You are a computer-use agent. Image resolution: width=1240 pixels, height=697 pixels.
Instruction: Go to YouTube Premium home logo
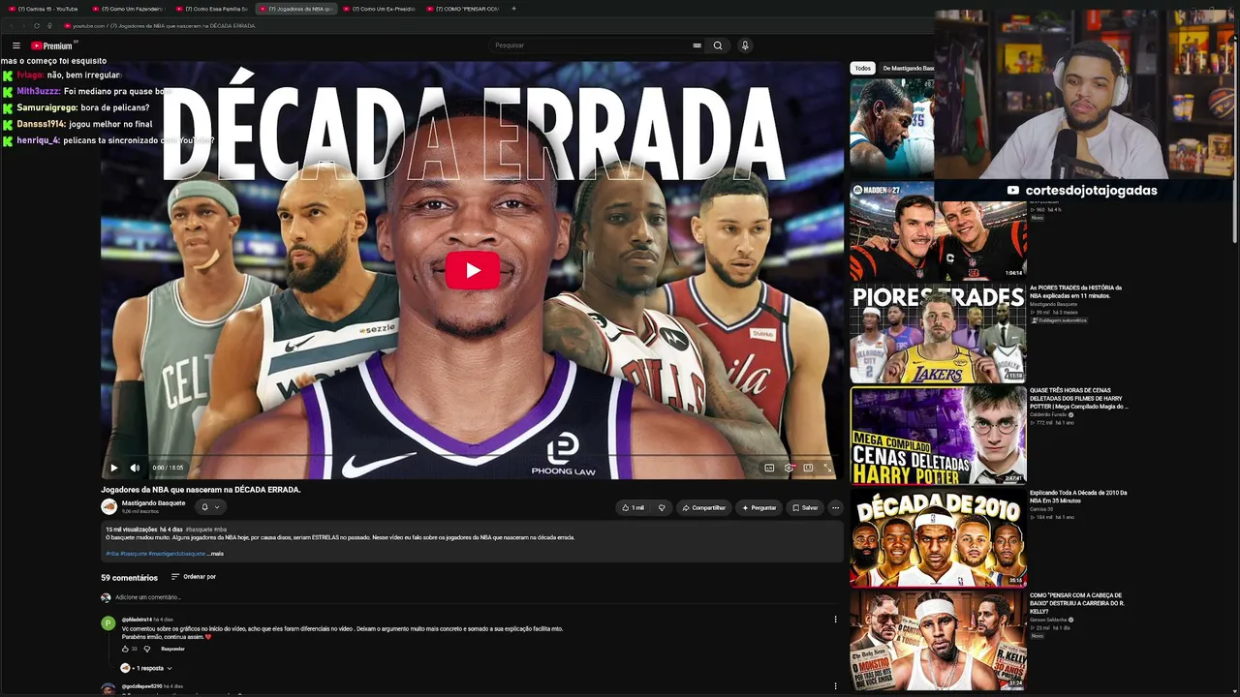tap(53, 45)
